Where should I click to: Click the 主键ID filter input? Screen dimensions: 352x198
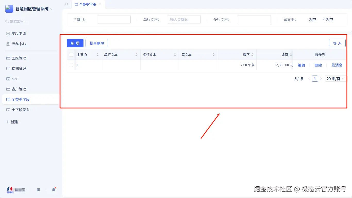tap(114, 19)
